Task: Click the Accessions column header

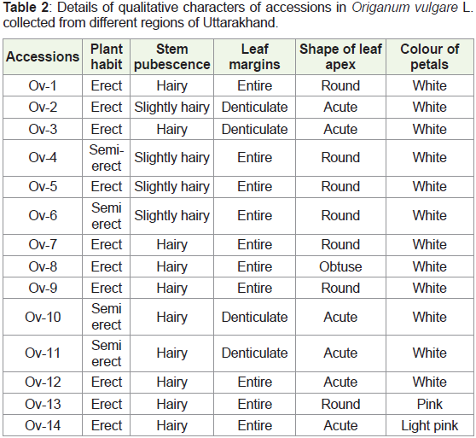Action: coord(43,57)
